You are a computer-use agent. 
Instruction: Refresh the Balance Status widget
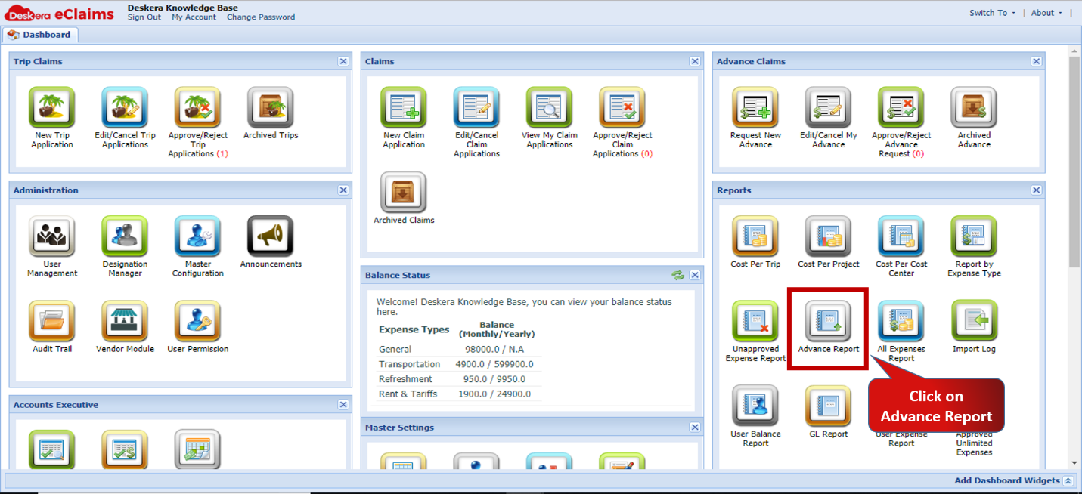(677, 275)
